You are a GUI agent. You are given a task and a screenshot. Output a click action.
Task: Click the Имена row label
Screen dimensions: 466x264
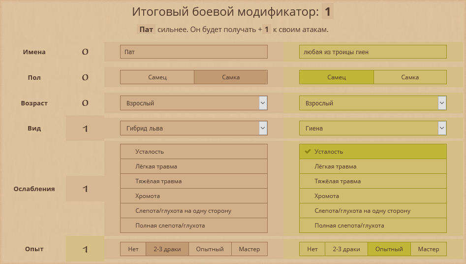pos(34,52)
